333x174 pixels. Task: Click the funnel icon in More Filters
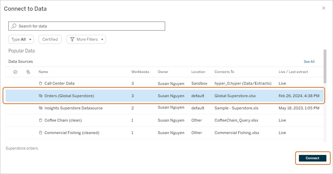coord(72,39)
